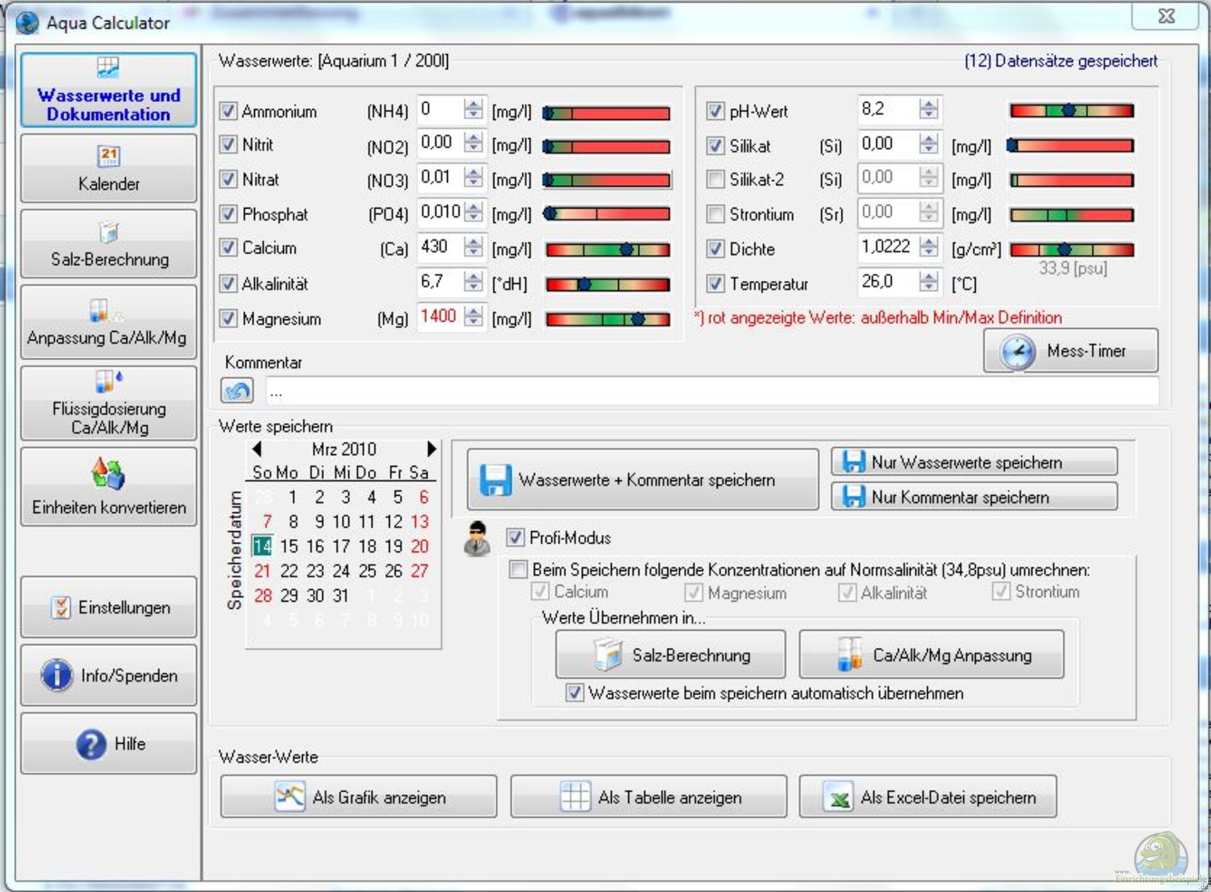Uncheck the Ammonium checkbox
The image size is (1211, 892).
coord(228,111)
